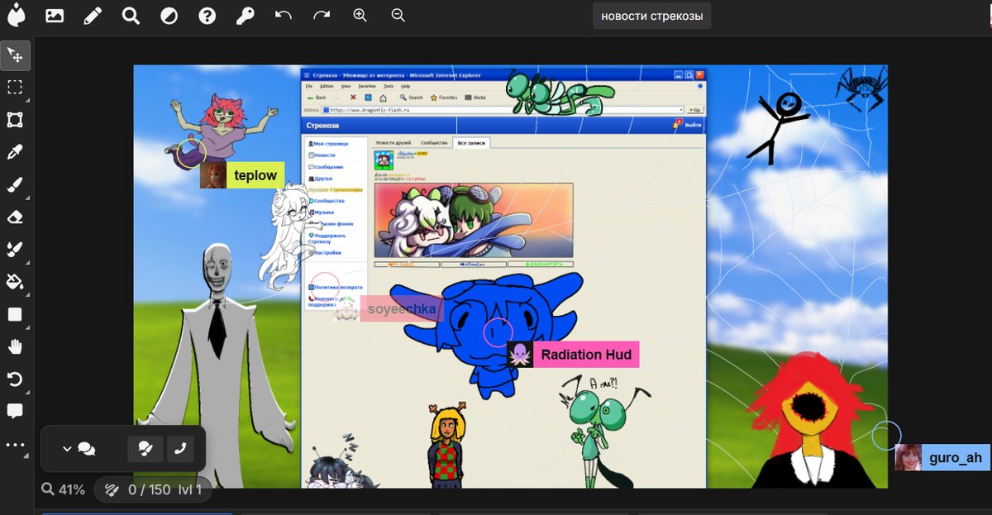Click the pencil icon in top toolbar

click(x=93, y=15)
